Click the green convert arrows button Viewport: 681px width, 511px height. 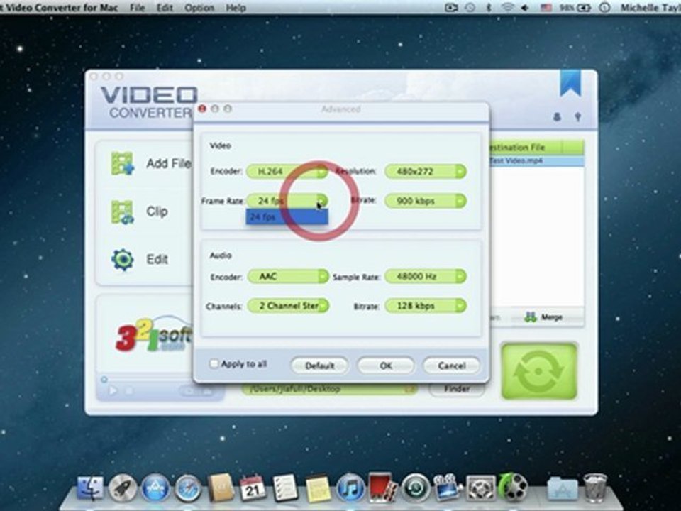(539, 370)
